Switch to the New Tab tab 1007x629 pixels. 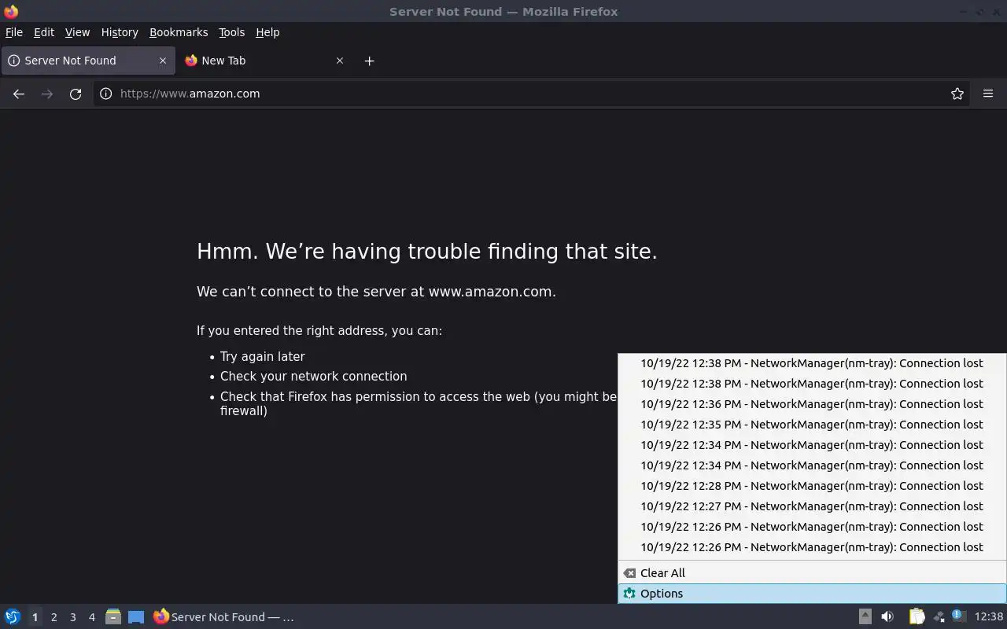coord(264,61)
